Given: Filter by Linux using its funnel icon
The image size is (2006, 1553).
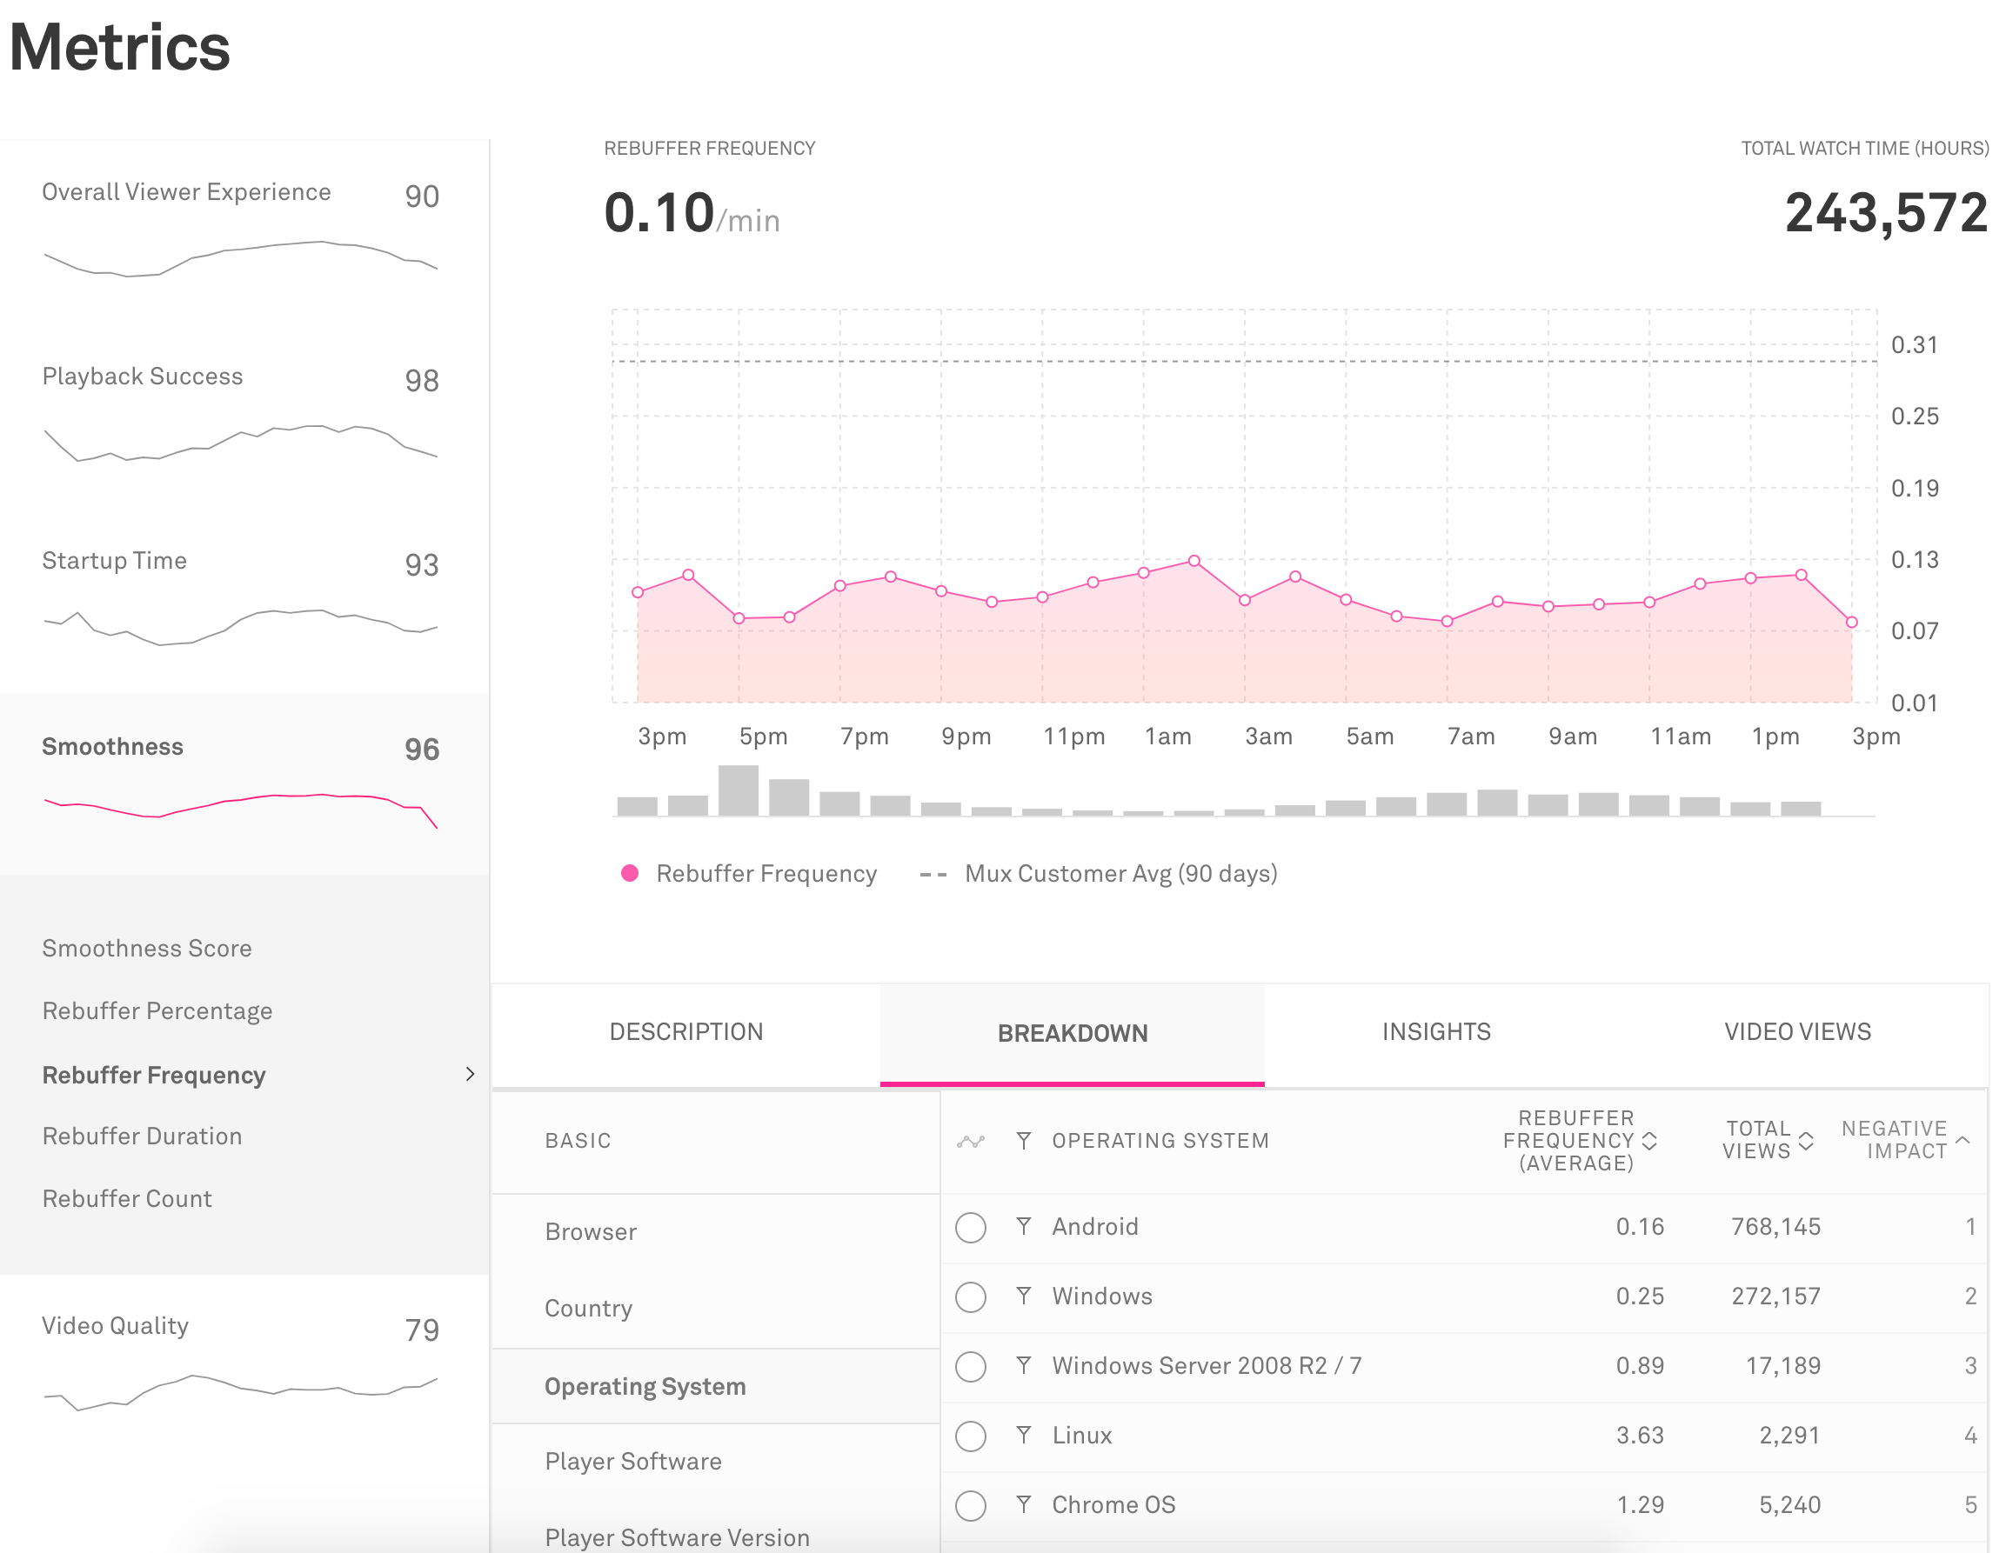Looking at the screenshot, I should [x=1023, y=1434].
